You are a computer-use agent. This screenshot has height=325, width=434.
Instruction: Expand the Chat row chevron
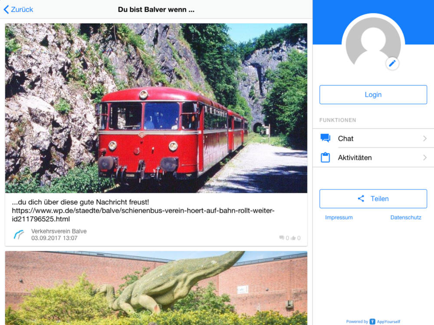tap(425, 139)
